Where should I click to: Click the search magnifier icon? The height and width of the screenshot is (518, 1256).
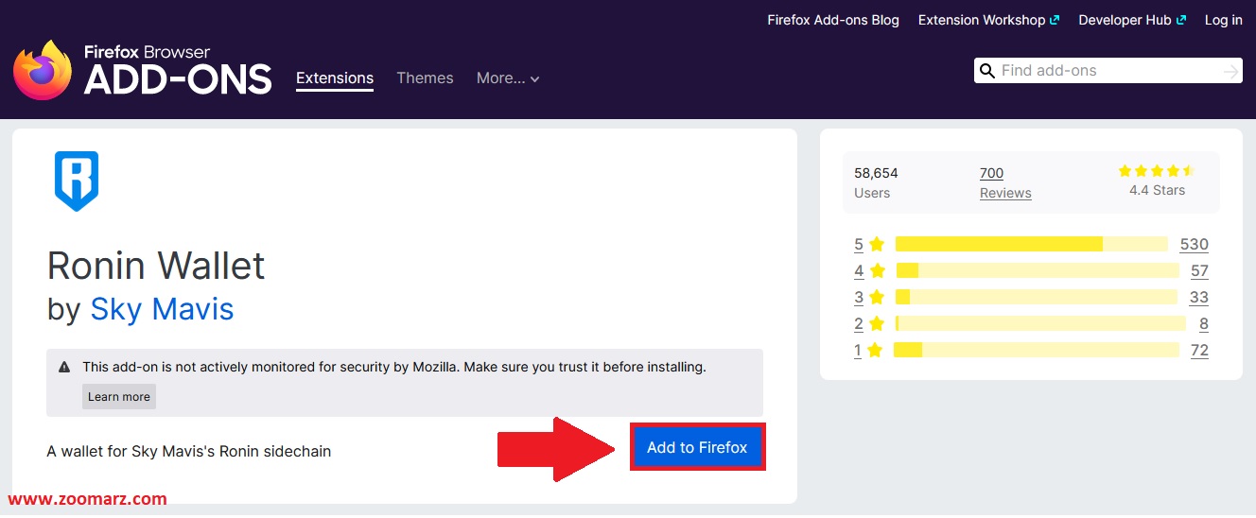click(987, 71)
